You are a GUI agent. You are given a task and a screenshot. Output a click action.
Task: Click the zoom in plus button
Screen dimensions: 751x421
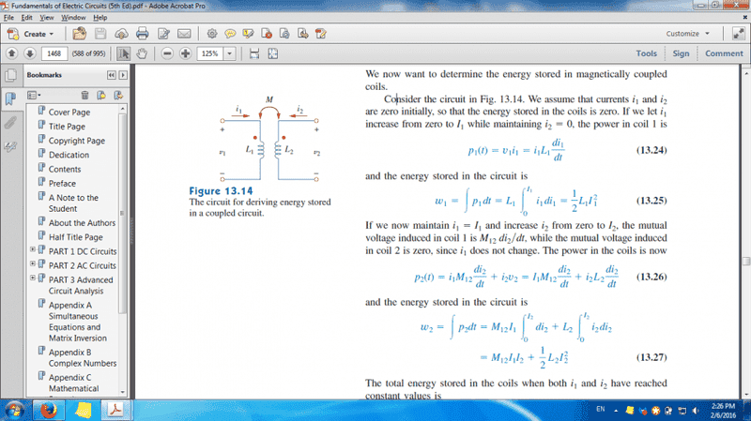(x=188, y=54)
